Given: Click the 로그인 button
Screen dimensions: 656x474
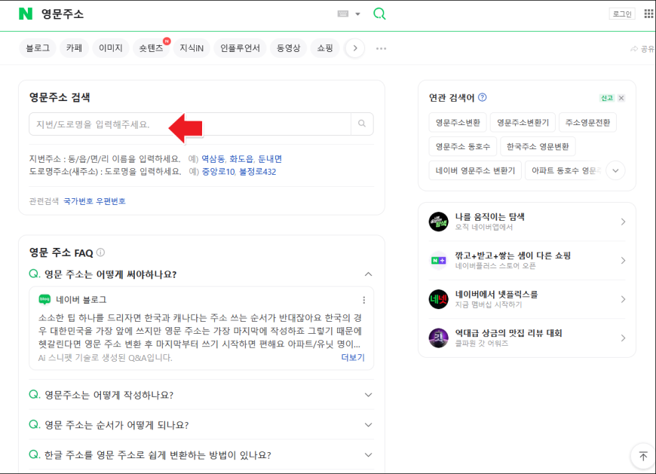Looking at the screenshot, I should coord(622,14).
